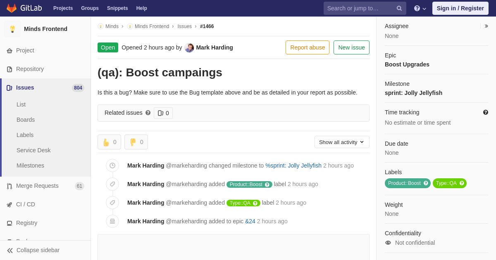Viewport: 496px width, 260px height.
Task: Click the New issue button
Action: 351,47
